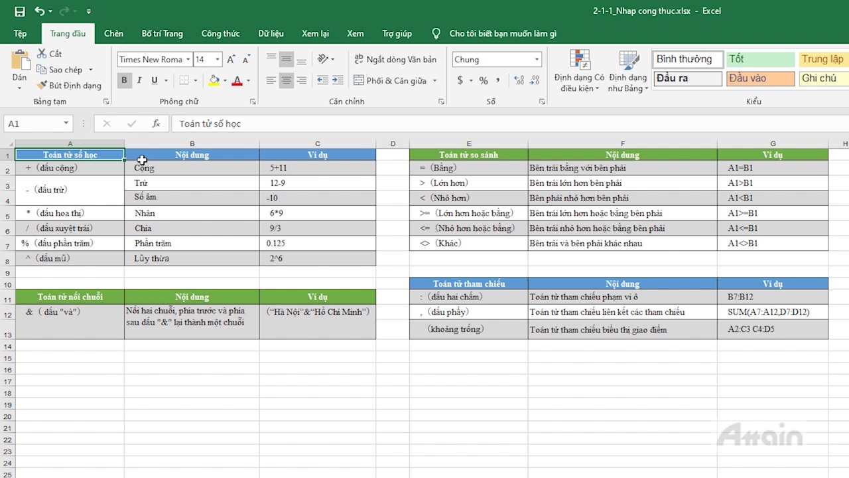849x478 pixels.
Task: Open the font name dropdown
Action: tap(188, 60)
